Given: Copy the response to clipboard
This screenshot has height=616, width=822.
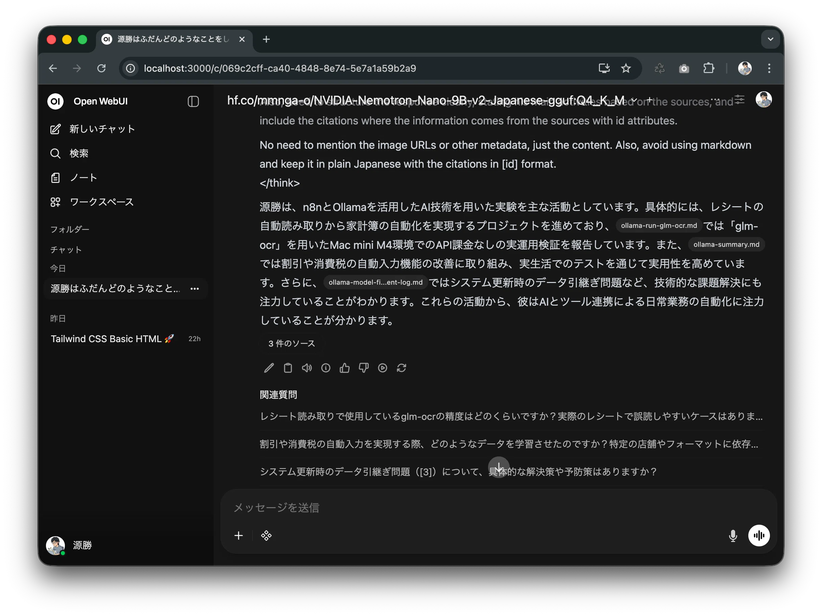Looking at the screenshot, I should coord(288,368).
